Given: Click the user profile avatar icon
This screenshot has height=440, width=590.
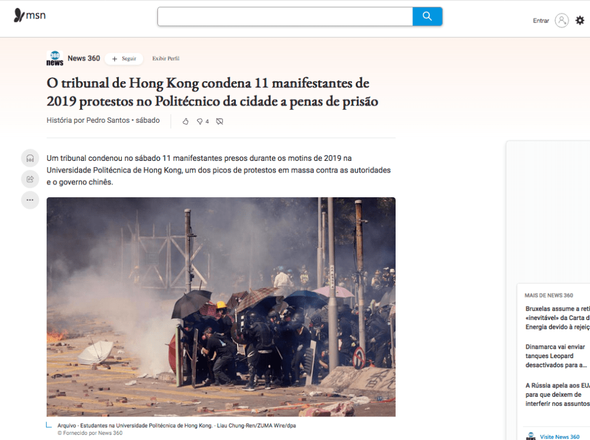Looking at the screenshot, I should pos(561,20).
